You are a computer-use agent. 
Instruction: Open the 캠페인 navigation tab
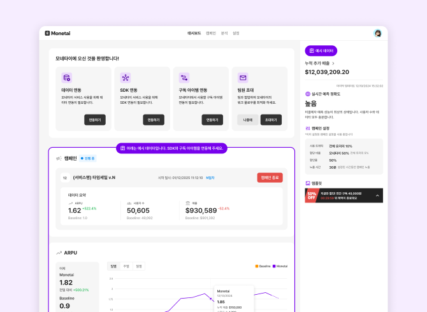[211, 33]
